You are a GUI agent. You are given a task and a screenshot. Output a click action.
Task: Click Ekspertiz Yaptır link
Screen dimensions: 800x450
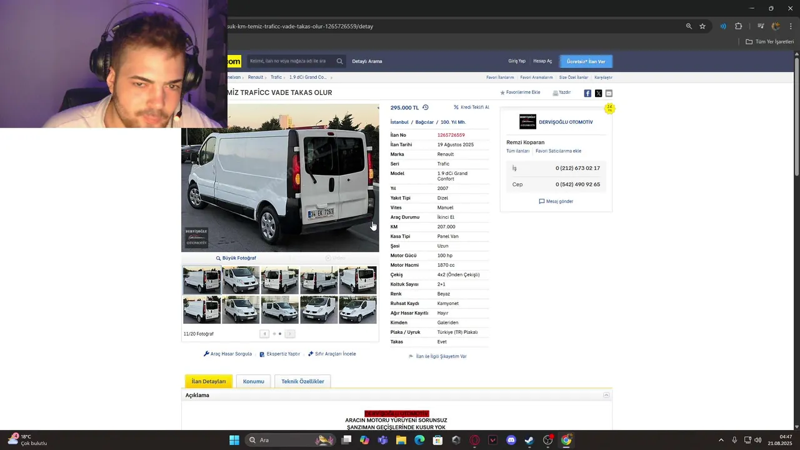[280, 354]
